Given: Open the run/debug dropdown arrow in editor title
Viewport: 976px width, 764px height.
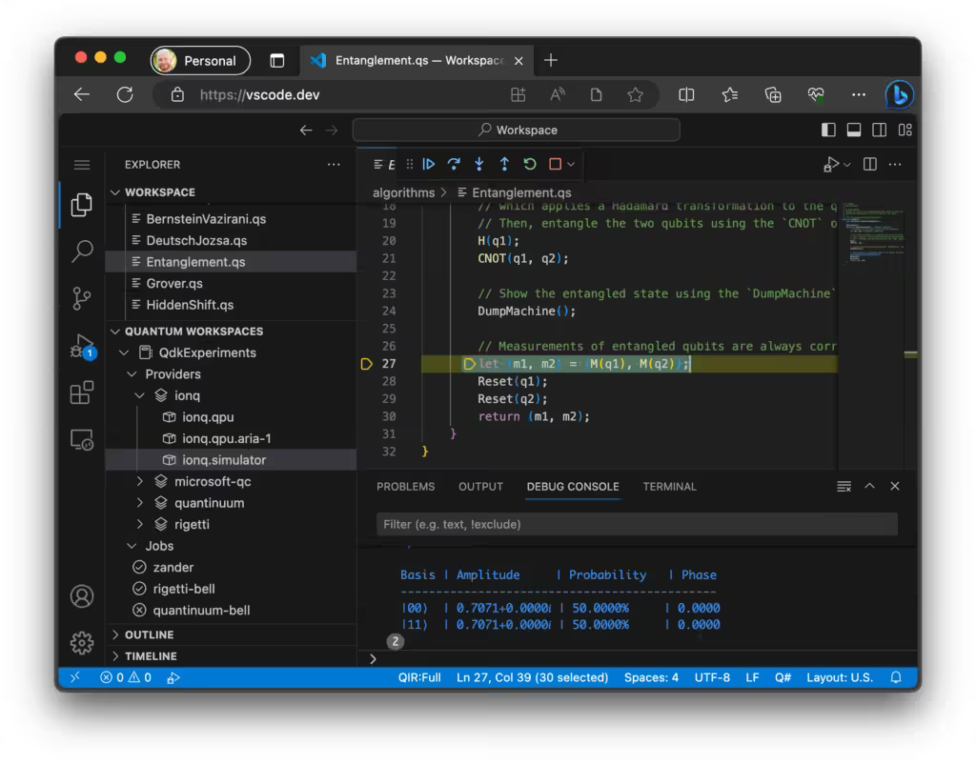Looking at the screenshot, I should click(847, 166).
